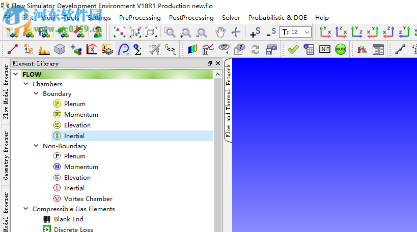Click the hourglass transient curve icon
Viewport: 417px width, 232px height.
click(x=92, y=49)
